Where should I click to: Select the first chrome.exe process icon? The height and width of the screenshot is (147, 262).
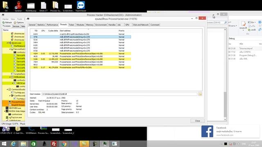tap(12, 33)
